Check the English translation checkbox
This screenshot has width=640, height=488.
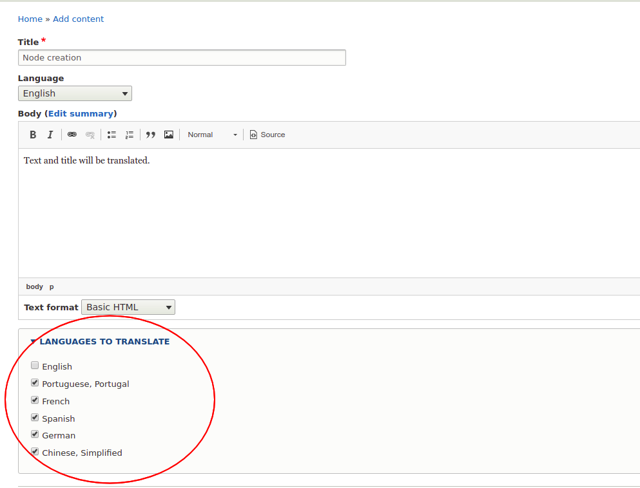pos(35,365)
